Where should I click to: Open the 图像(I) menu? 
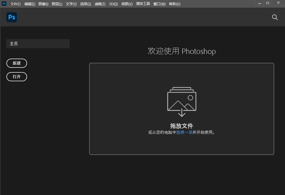pos(43,4)
